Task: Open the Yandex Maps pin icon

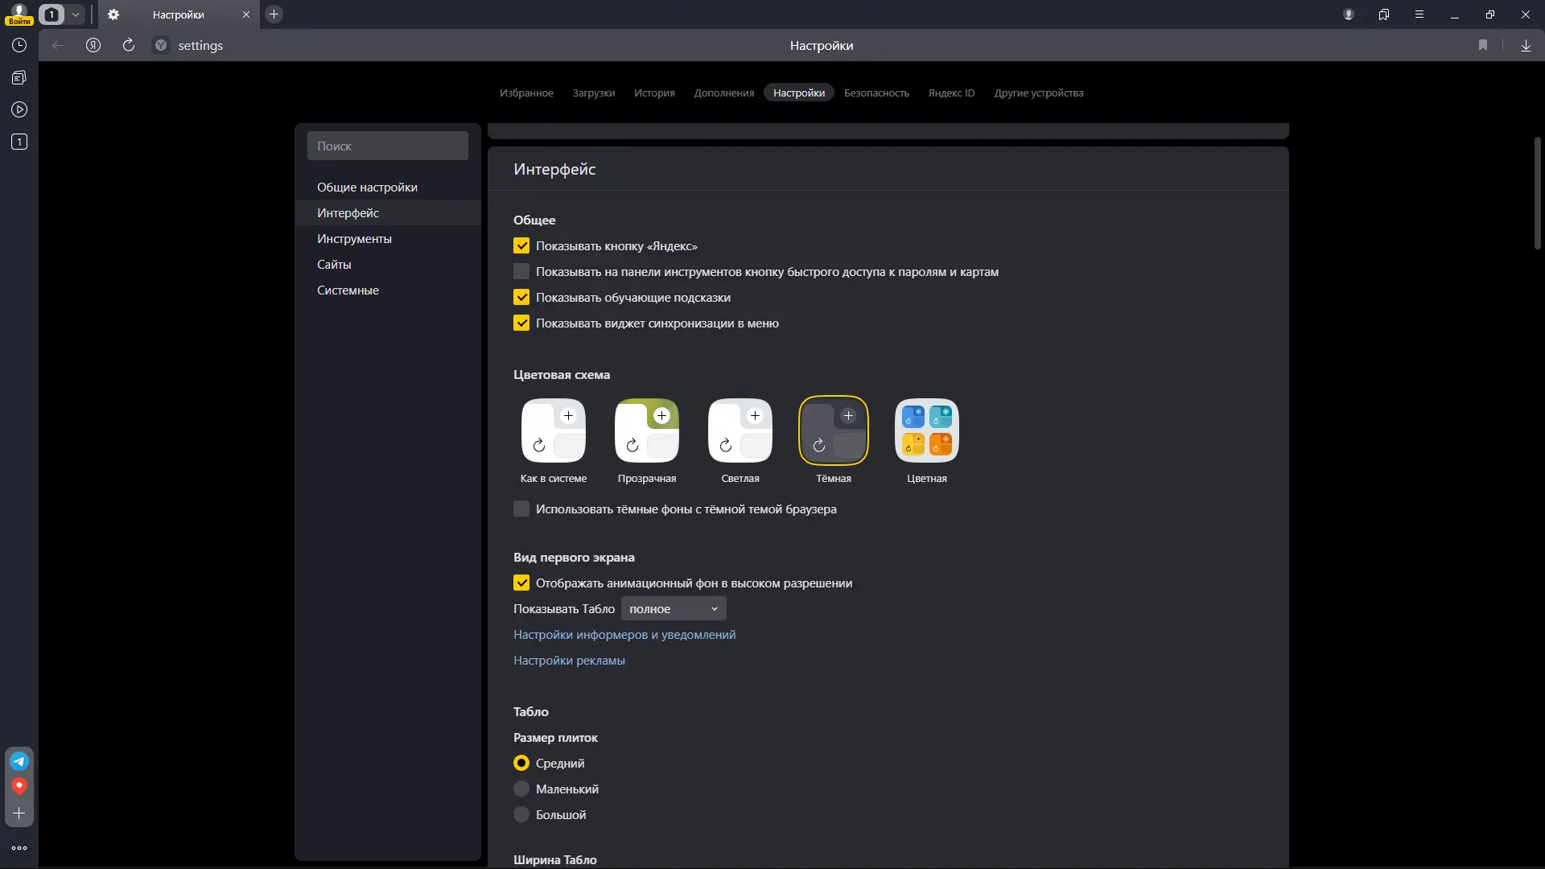Action: point(19,786)
